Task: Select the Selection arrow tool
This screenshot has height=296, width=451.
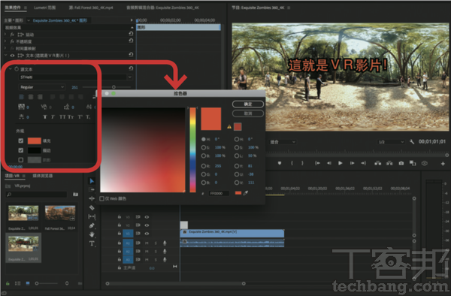Action: click(92, 181)
